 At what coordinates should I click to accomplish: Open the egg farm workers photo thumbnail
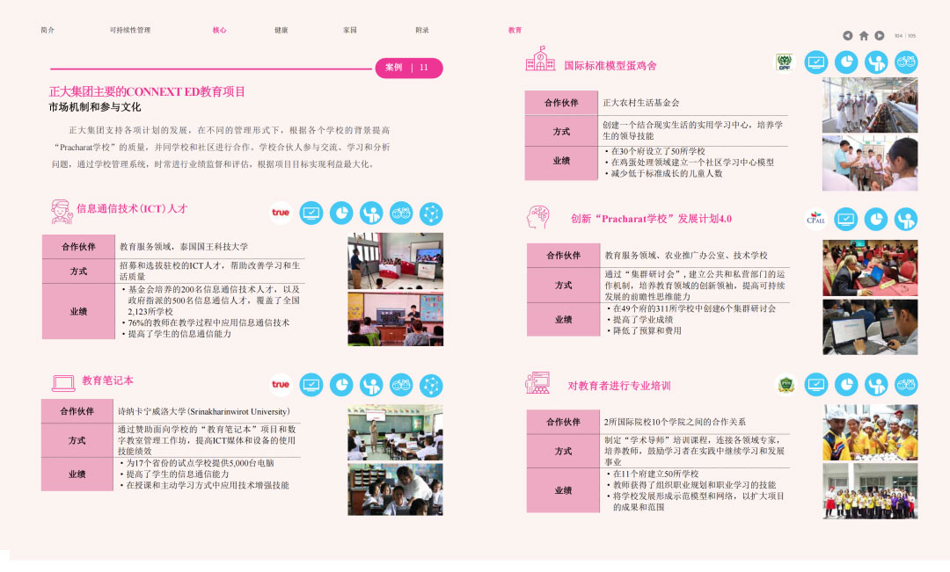[869, 105]
